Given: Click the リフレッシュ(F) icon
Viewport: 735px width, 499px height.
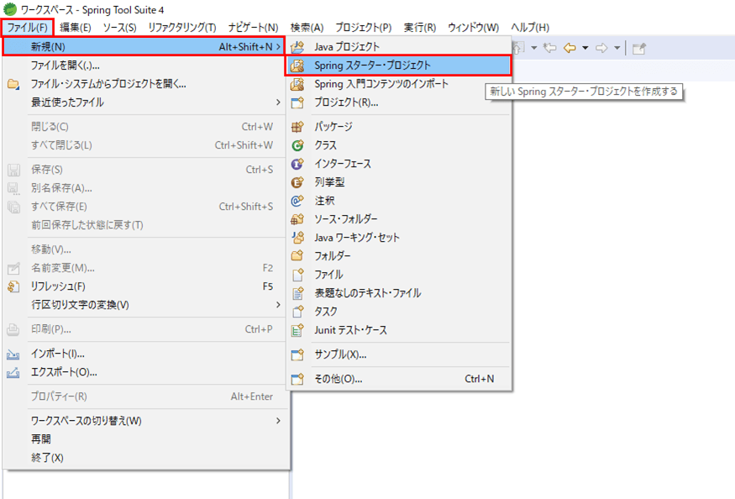Looking at the screenshot, I should coord(13,286).
